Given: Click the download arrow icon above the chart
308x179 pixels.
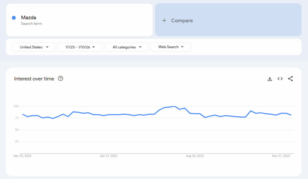Looking at the screenshot, I should (270, 78).
